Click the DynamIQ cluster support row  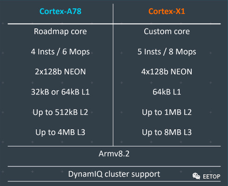click(114, 174)
